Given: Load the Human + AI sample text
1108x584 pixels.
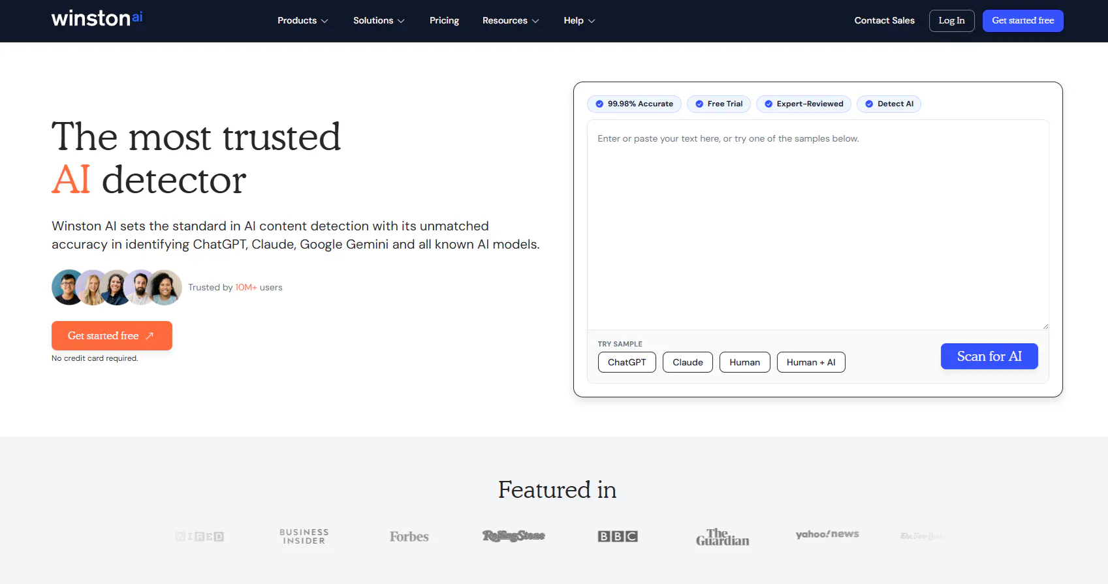Looking at the screenshot, I should coord(811,362).
